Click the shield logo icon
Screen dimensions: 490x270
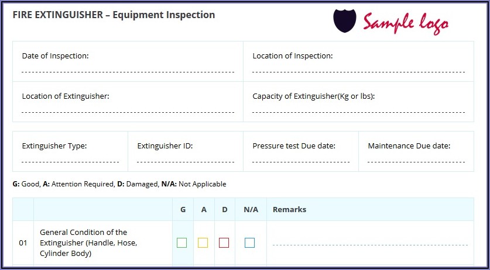click(x=344, y=20)
